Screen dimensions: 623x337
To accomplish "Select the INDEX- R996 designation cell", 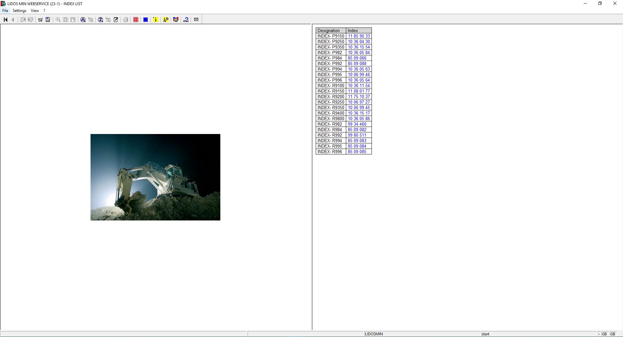I will click(331, 152).
